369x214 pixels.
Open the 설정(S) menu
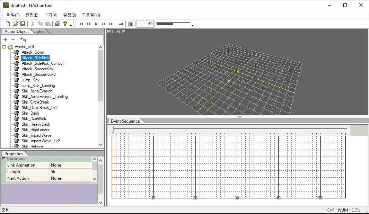tap(69, 15)
